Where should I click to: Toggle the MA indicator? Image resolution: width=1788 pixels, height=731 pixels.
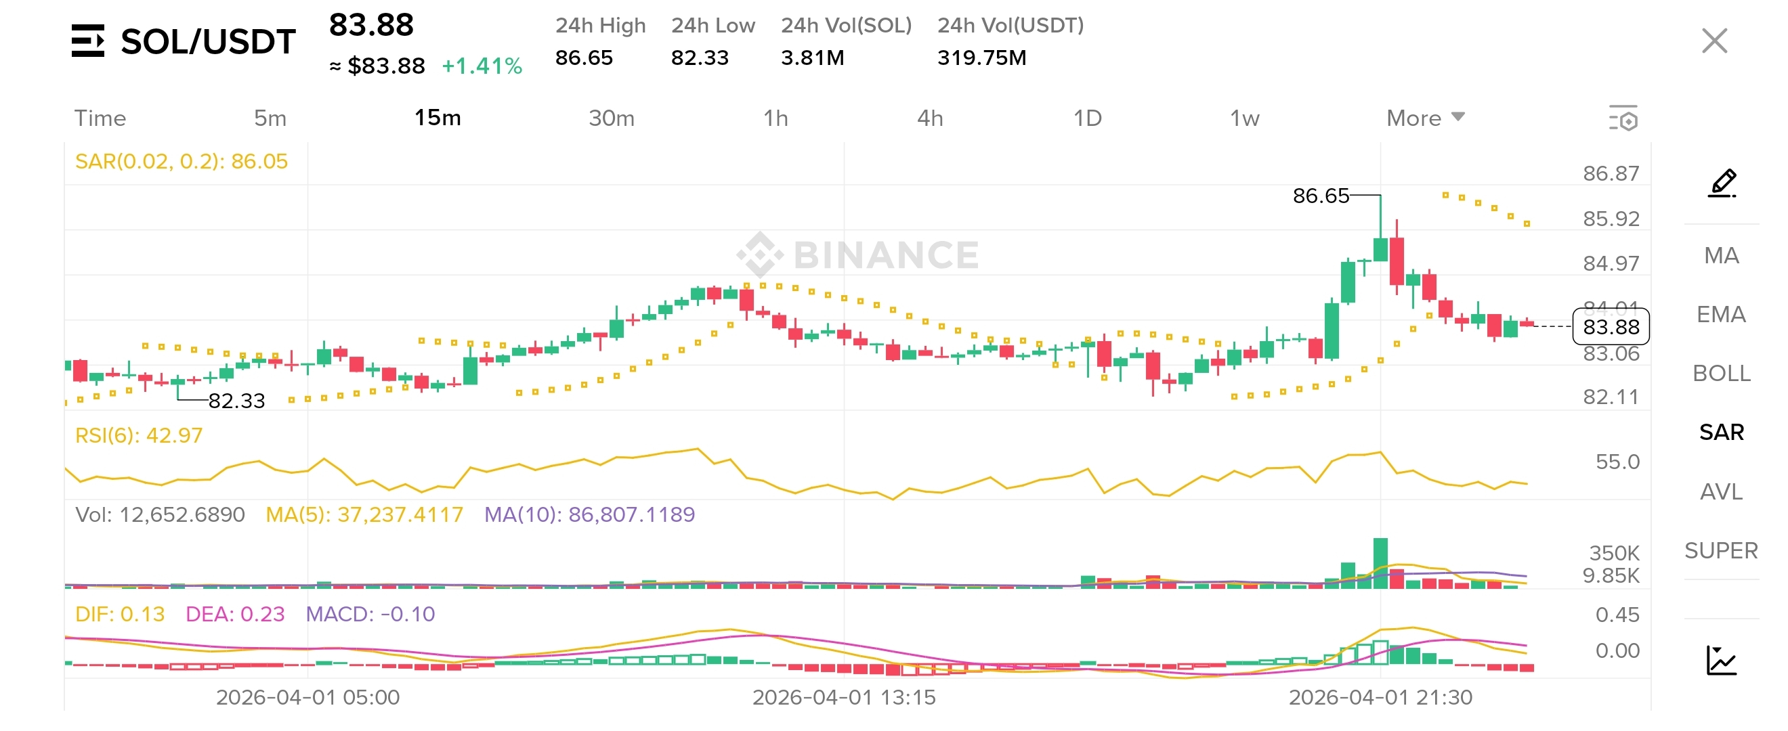coord(1722,256)
